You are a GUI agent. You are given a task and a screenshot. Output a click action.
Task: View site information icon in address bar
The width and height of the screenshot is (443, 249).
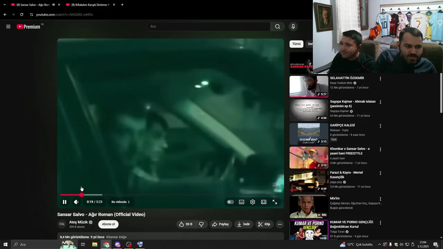point(31,15)
